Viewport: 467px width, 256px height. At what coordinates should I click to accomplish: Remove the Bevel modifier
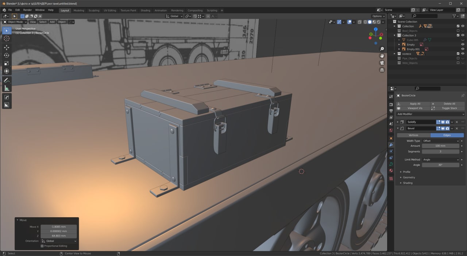coord(457,129)
